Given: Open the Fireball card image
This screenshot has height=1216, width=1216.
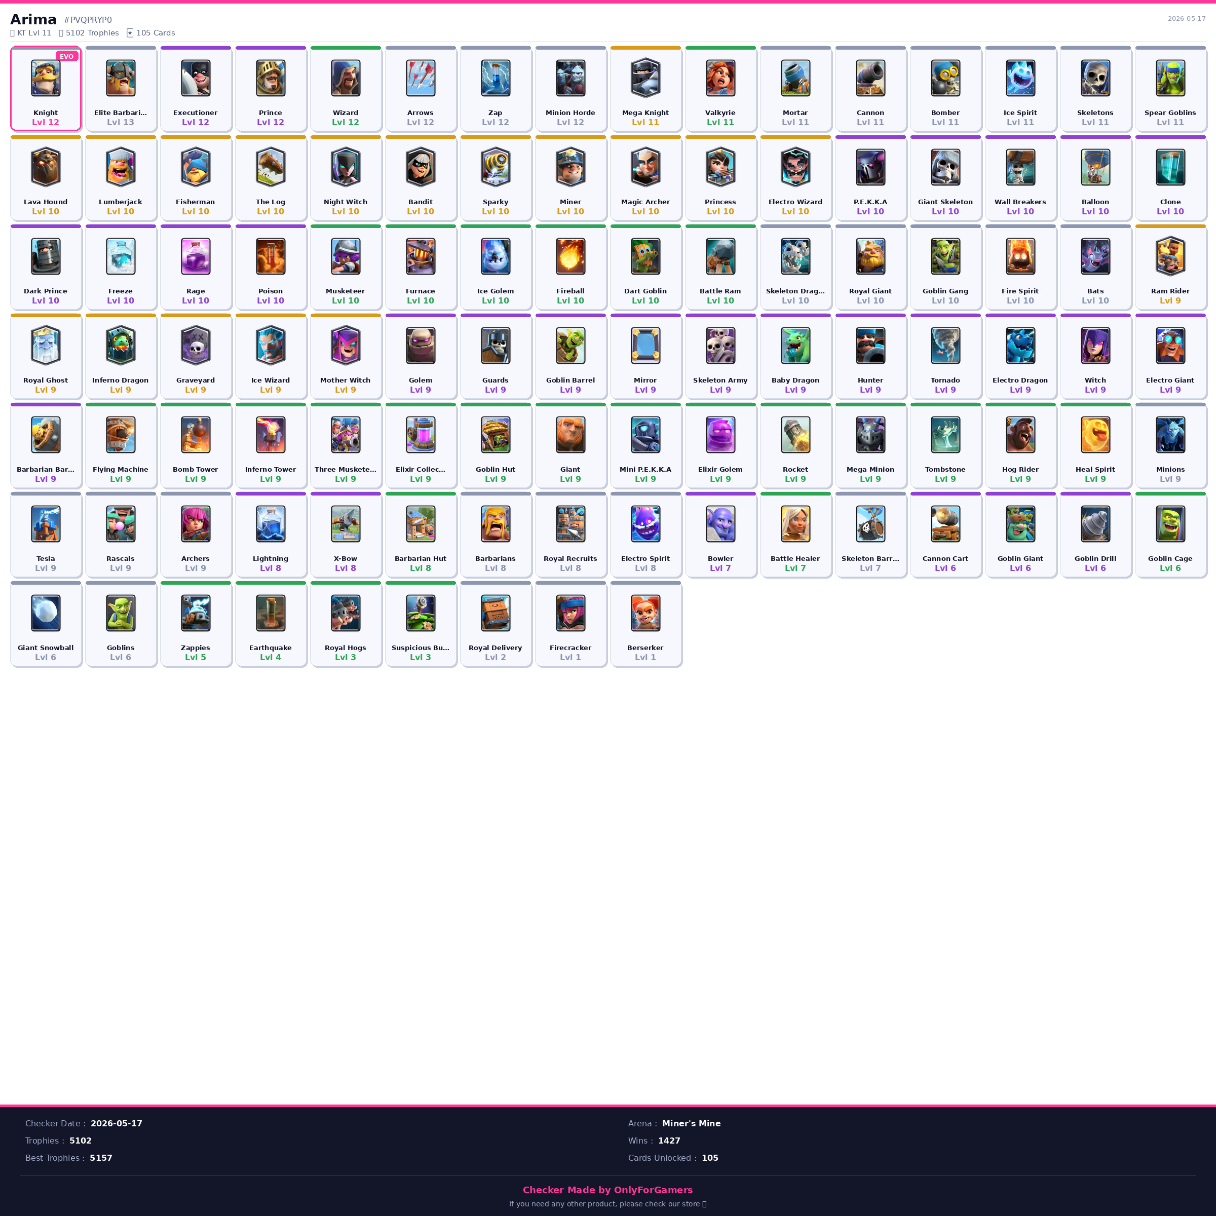Looking at the screenshot, I should (x=571, y=256).
